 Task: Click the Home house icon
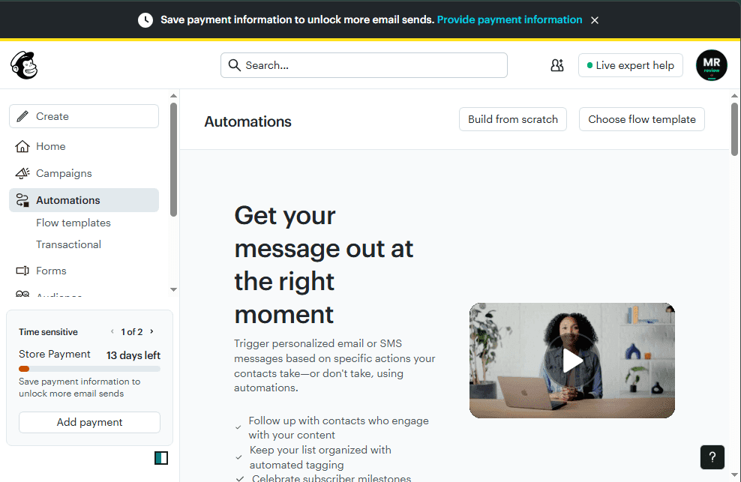22,146
